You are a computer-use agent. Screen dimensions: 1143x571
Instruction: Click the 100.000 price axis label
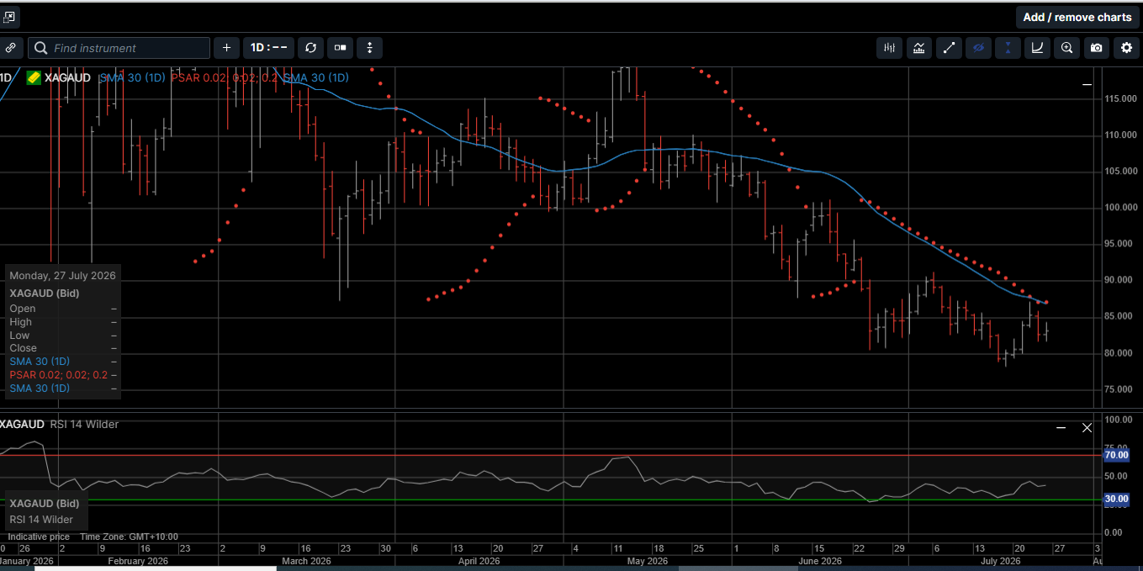1120,207
